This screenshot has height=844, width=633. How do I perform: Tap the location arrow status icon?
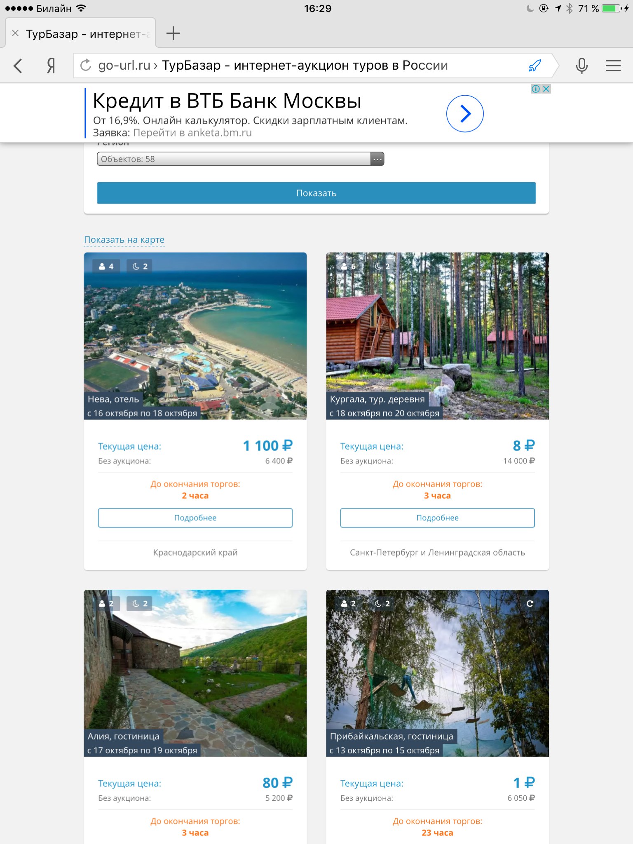[558, 8]
